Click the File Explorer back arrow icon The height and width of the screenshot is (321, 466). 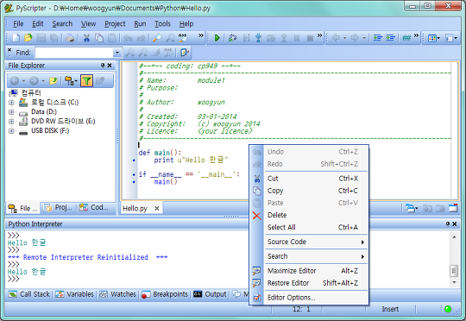15,81
